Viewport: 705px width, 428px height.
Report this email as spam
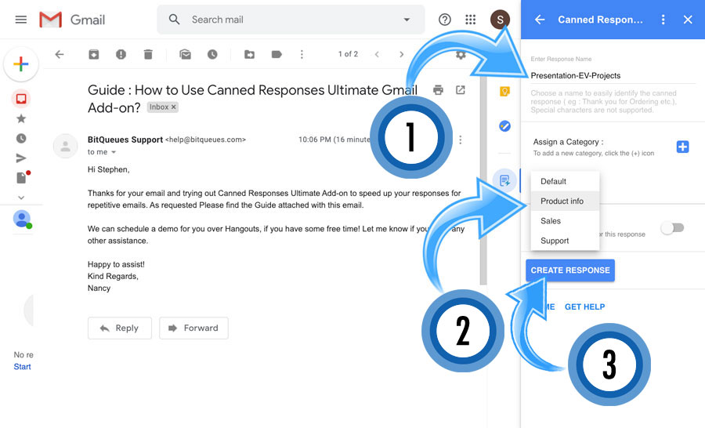[x=121, y=54]
